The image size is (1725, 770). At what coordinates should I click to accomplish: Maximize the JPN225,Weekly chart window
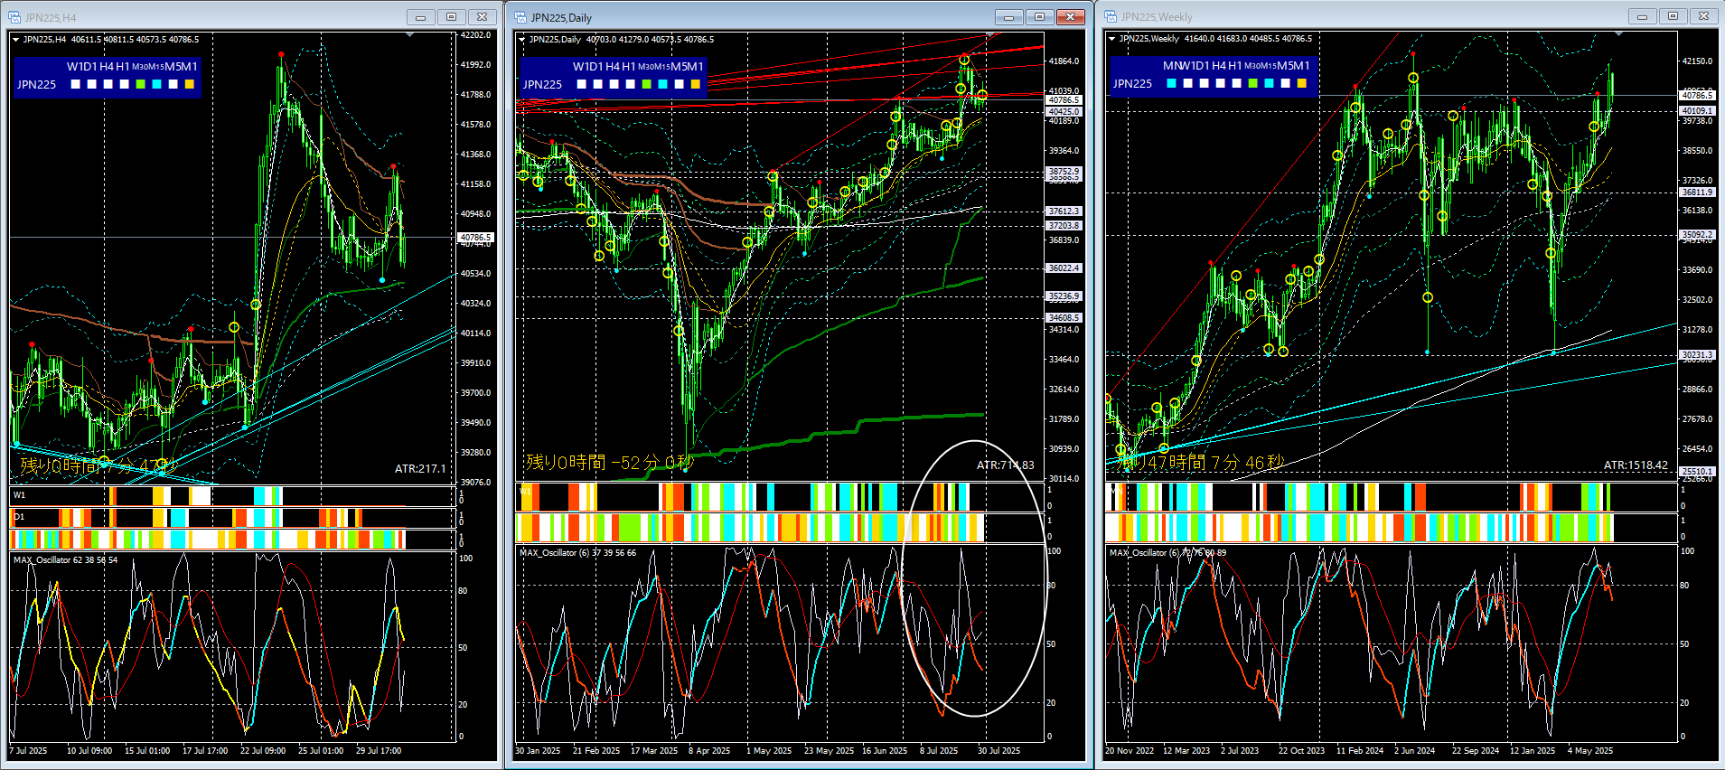pos(1673,16)
